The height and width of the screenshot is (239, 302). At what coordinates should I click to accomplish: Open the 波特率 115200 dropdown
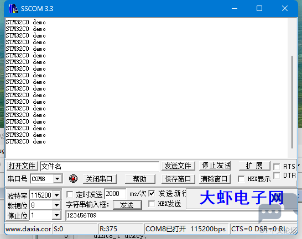point(57,195)
